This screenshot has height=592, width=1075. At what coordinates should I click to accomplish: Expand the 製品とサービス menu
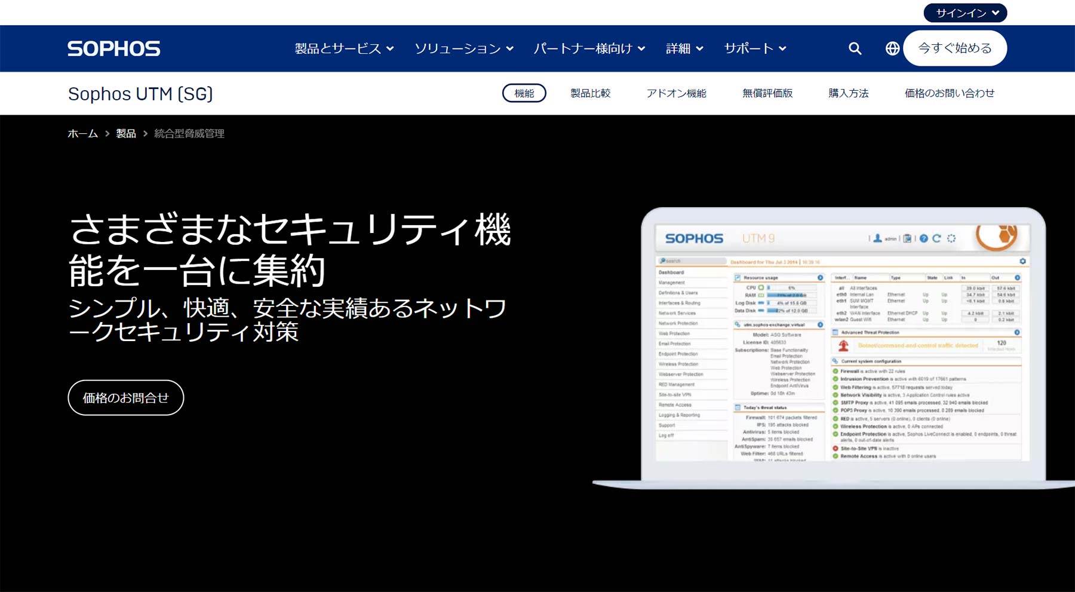(344, 48)
